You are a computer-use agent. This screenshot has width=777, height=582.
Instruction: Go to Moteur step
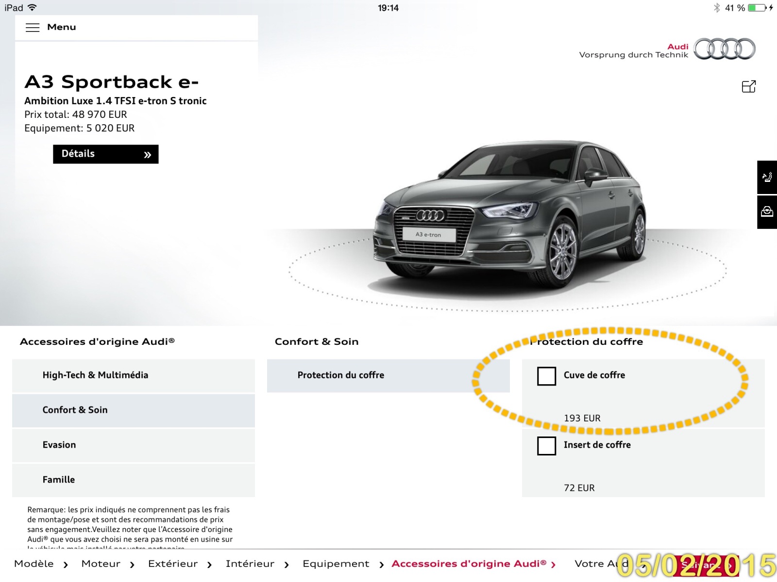point(101,564)
